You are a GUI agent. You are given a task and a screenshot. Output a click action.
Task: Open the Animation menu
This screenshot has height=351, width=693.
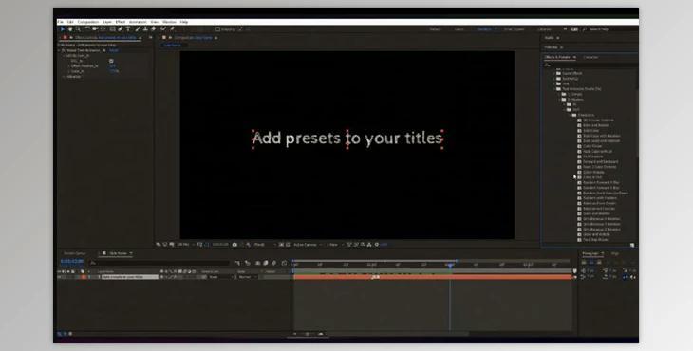(138, 22)
